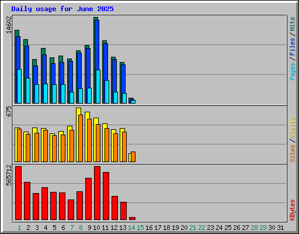Click the day label 13
Image resolution: width=299 pixels, height=234 pixels.
point(123,228)
